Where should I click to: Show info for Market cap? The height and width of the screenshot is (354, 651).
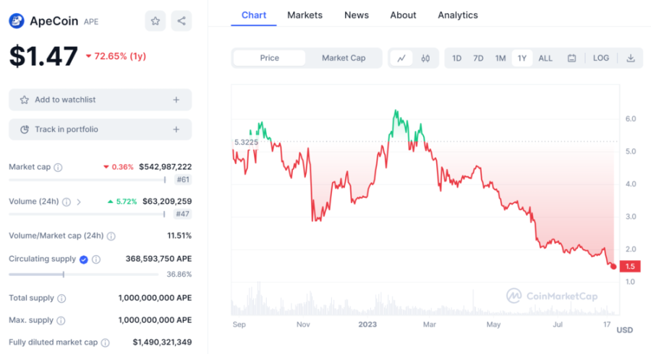[x=58, y=167]
